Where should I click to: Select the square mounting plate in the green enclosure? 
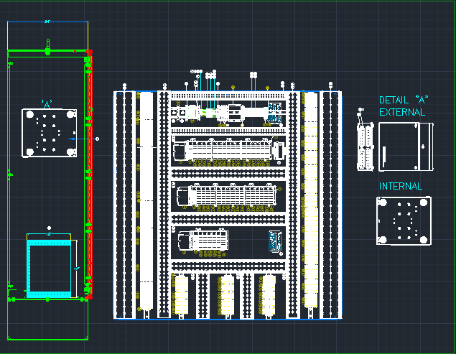tap(50, 133)
